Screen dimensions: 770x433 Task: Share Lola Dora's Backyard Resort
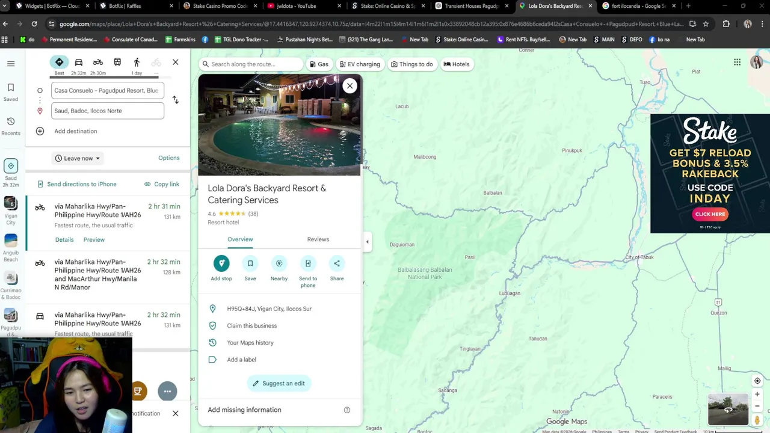337,268
